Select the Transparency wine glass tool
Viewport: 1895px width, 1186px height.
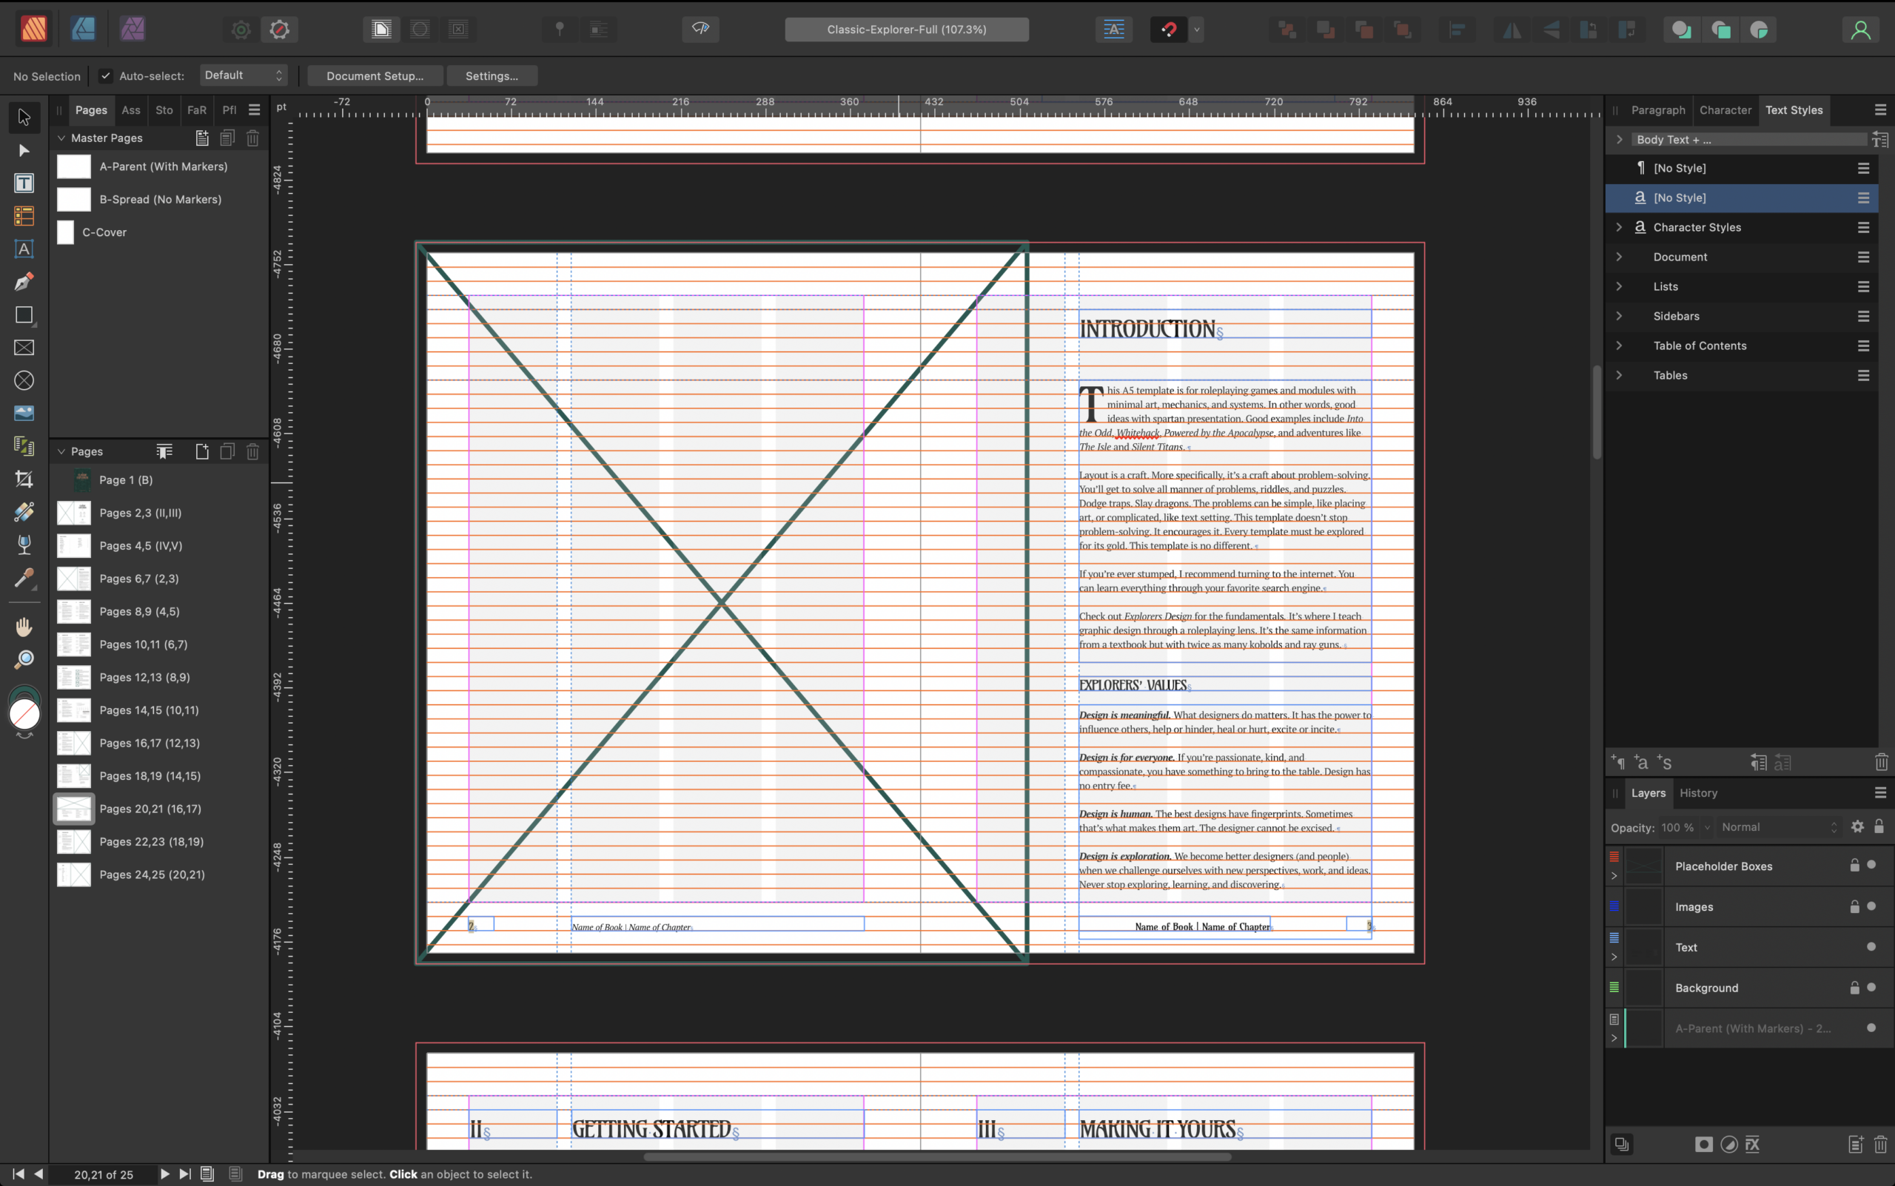coord(24,545)
